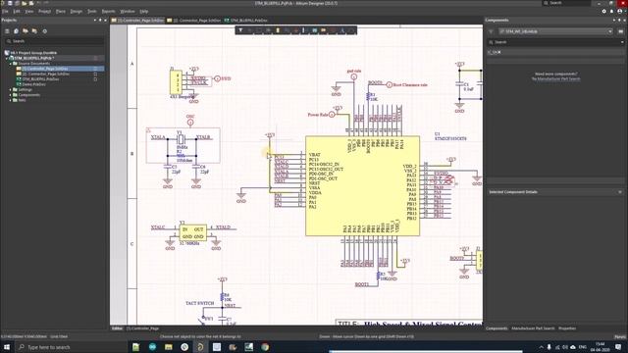
Task: Click the first icon in the Projects panel toolbar
Action: 7,31
